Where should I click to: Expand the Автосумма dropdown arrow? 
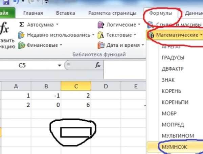pos(57,24)
